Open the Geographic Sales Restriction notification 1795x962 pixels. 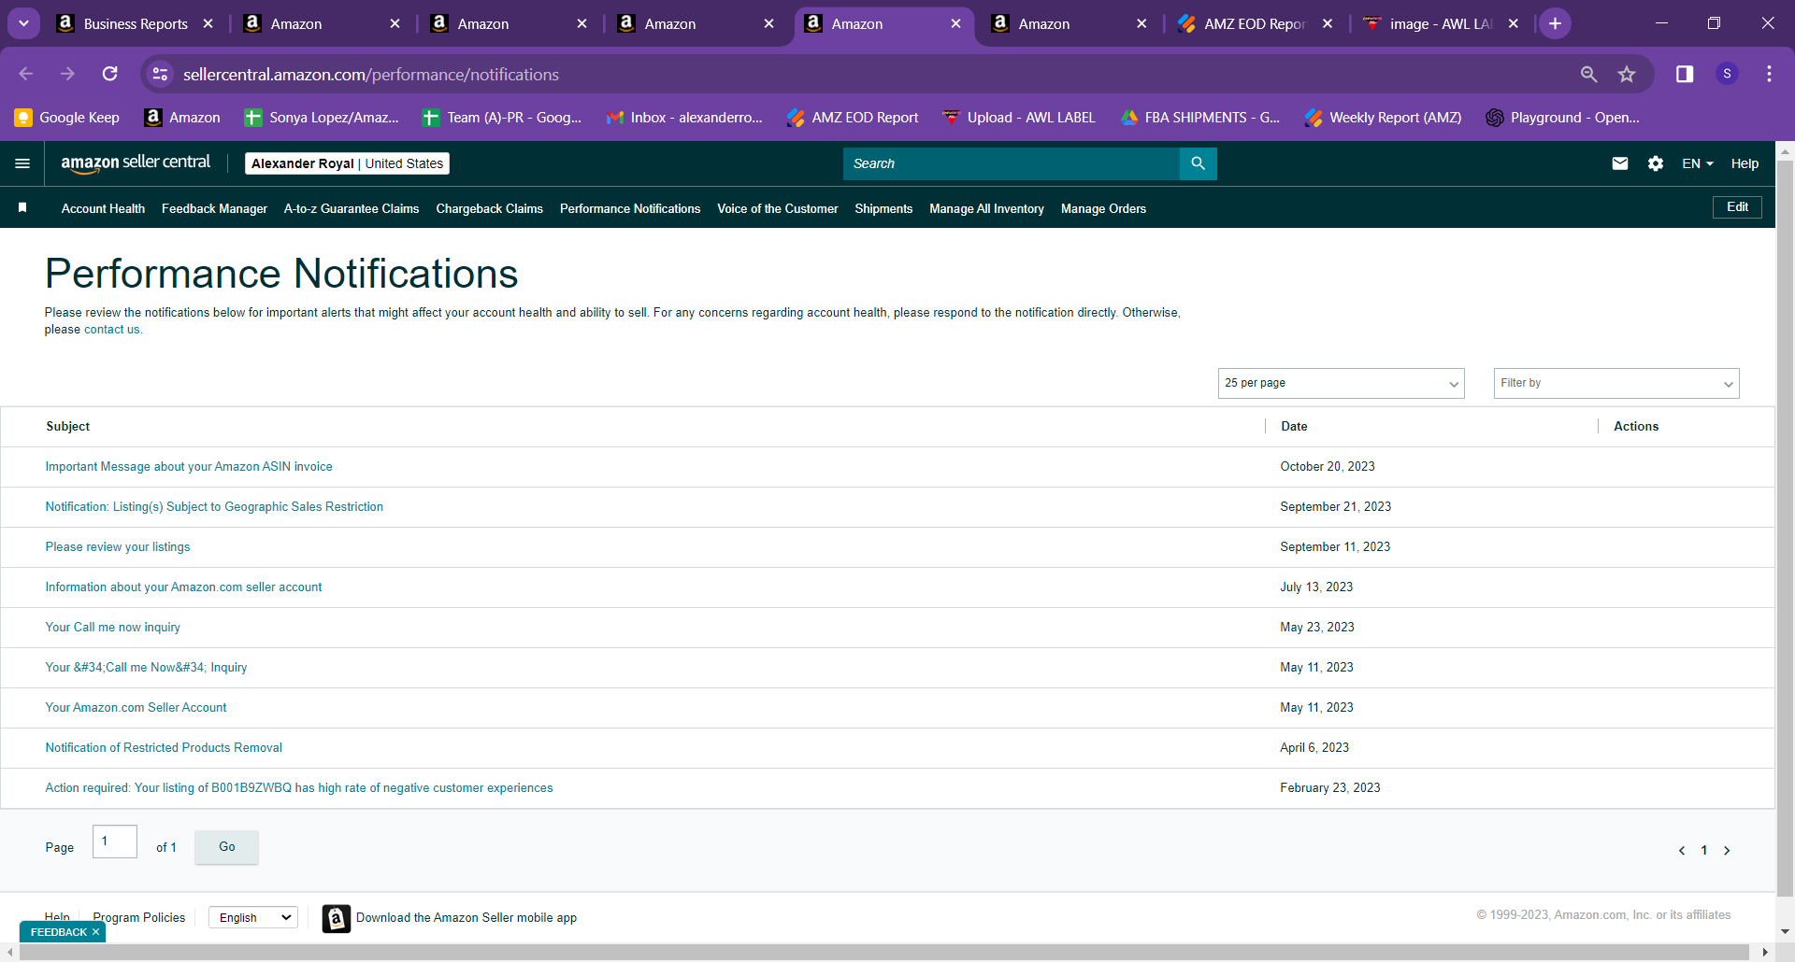click(x=214, y=507)
